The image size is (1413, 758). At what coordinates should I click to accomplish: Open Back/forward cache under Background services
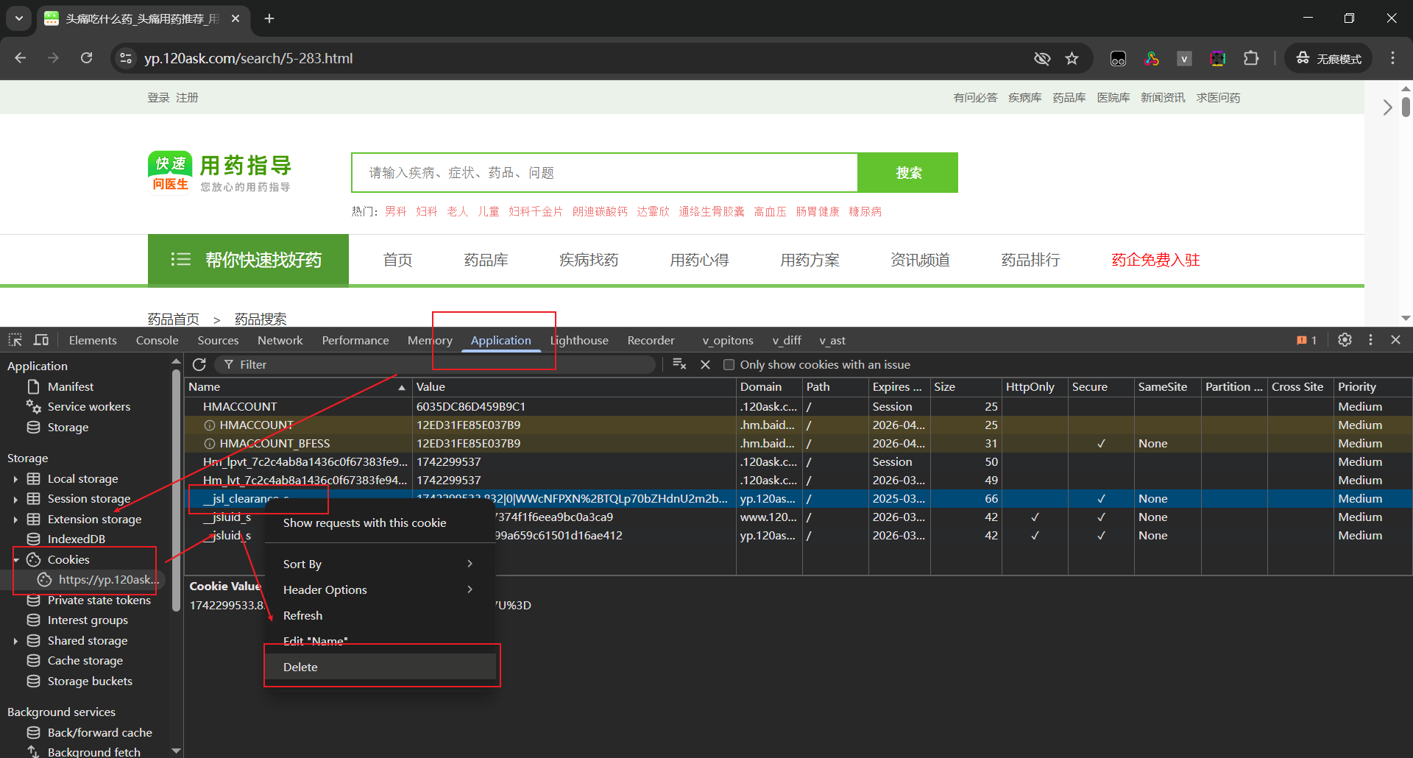pos(99,732)
